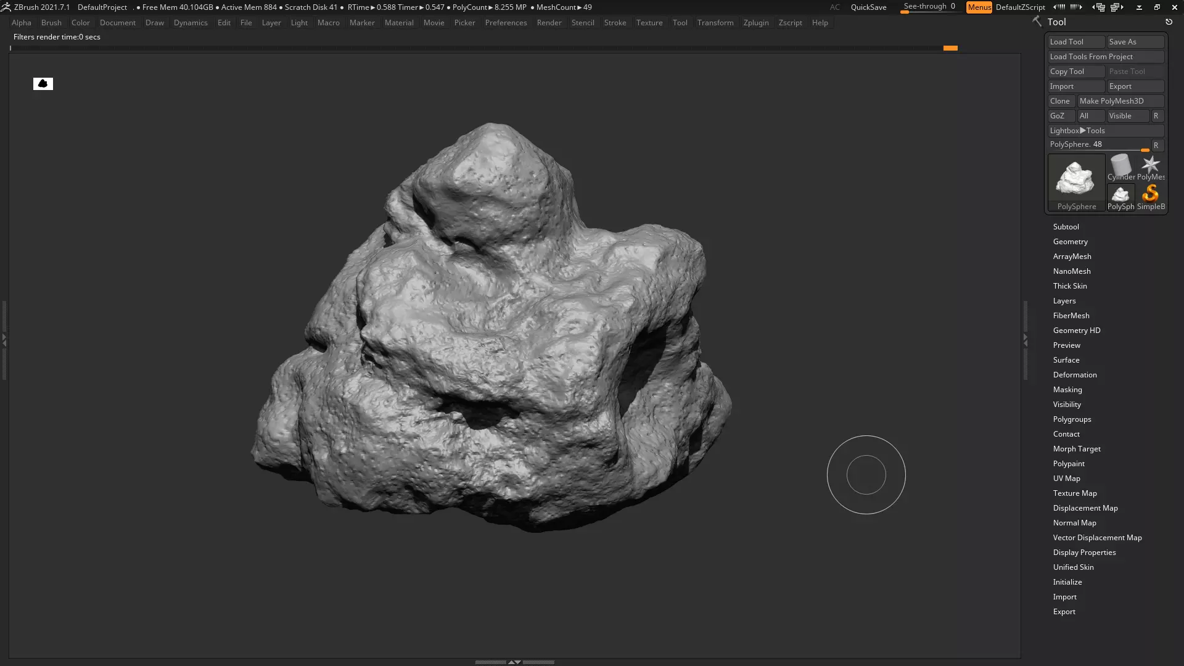Image resolution: width=1184 pixels, height=666 pixels.
Task: Click the Make PolyMesh3D button
Action: tap(1119, 101)
